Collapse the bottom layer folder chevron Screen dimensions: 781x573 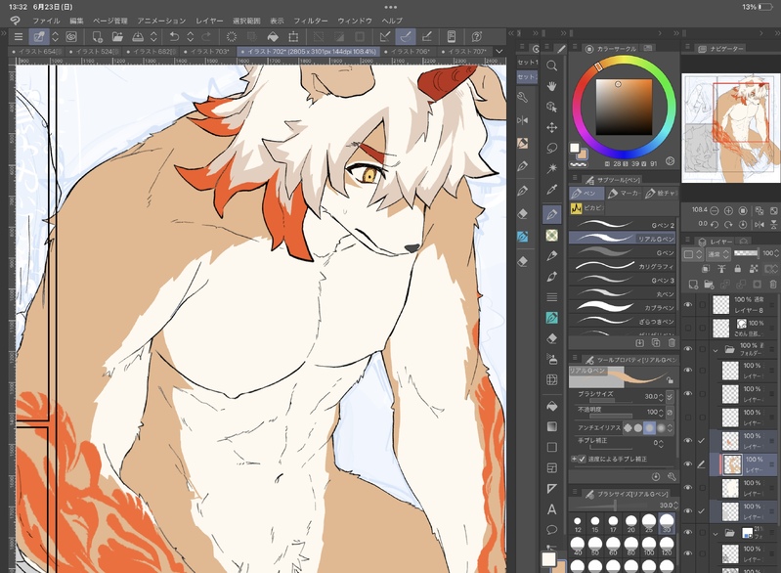716,534
